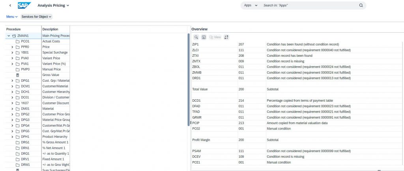Click the DPG4 folder icon
The height and width of the screenshot is (171, 404).
point(17,126)
